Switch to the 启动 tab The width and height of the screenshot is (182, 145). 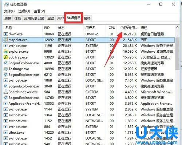tap(51, 19)
